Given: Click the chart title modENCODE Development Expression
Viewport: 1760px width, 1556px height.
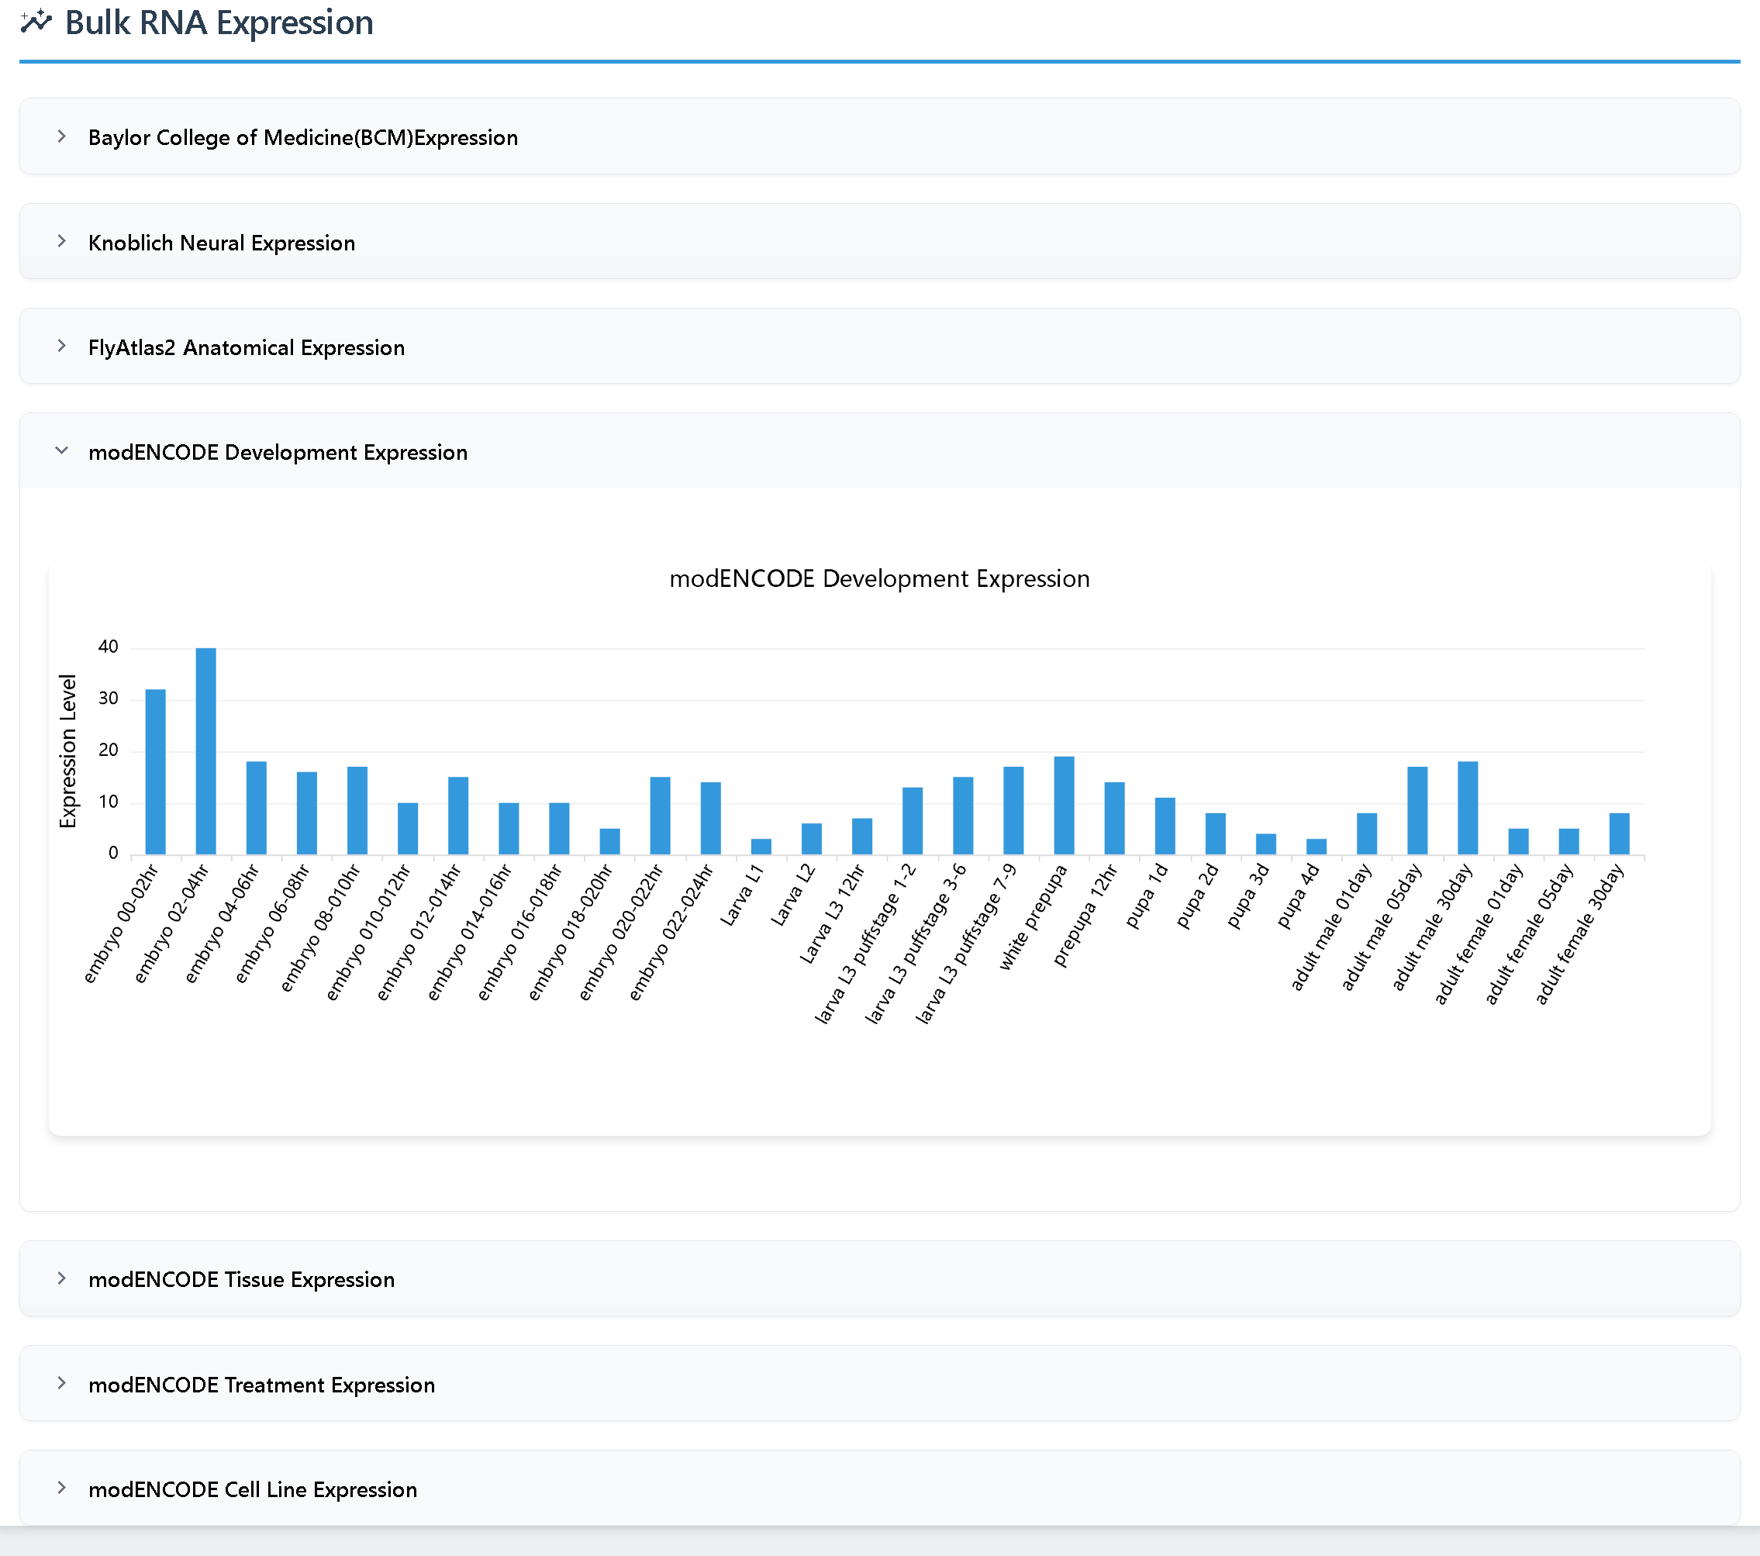Looking at the screenshot, I should pos(879,578).
